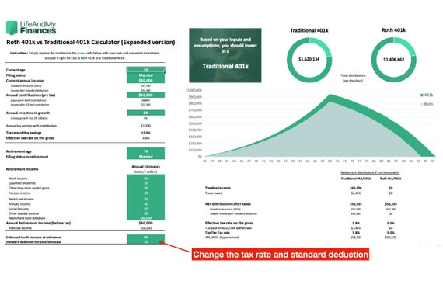Viewport: 443px width, 288px height.
Task: Click the peak of the 401k area chart
Action: pos(330,95)
